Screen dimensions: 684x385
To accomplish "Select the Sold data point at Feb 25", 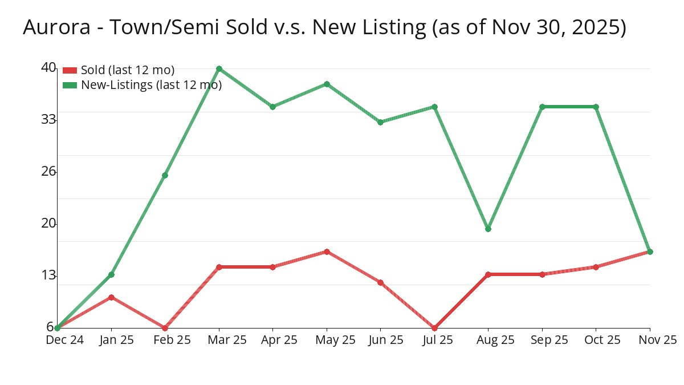I will (x=165, y=328).
